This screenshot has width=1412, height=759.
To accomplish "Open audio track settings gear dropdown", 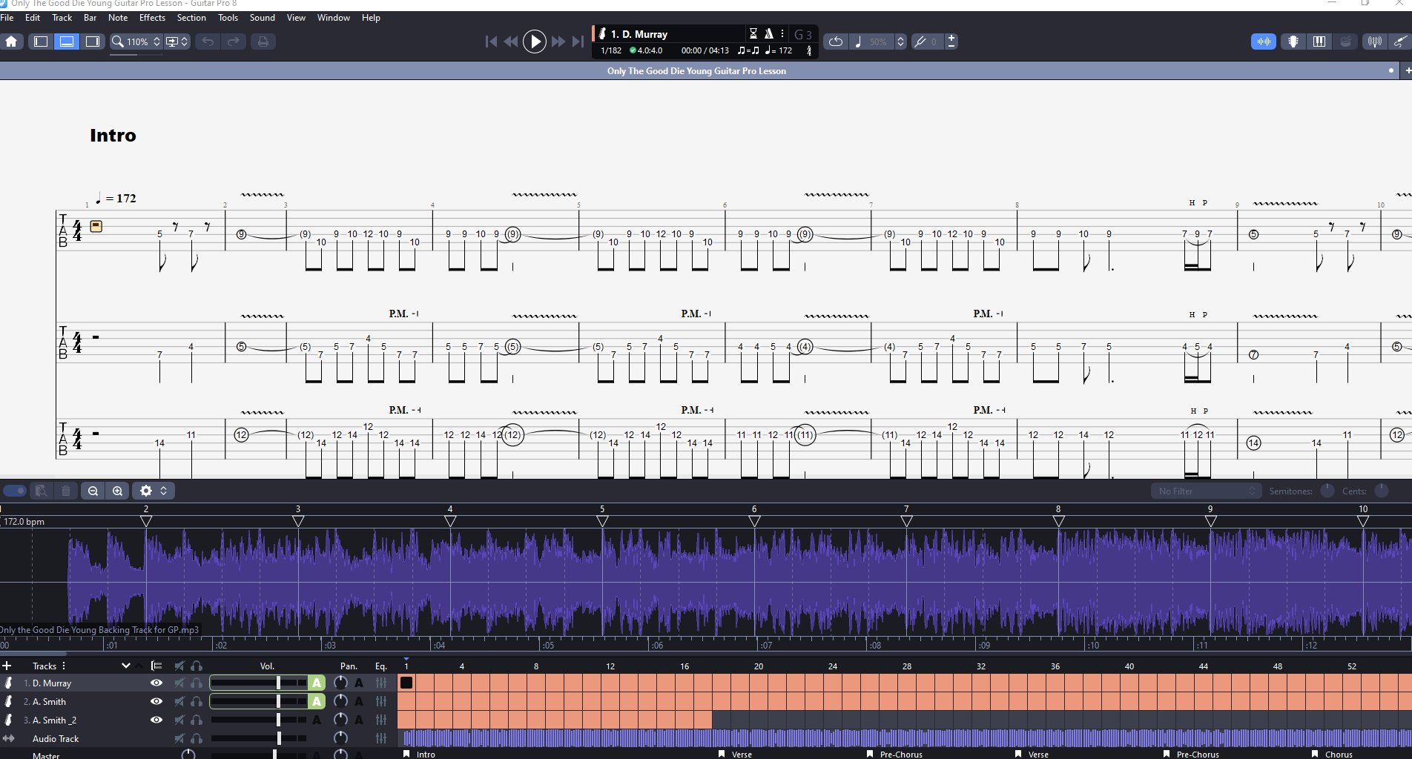I will 154,491.
